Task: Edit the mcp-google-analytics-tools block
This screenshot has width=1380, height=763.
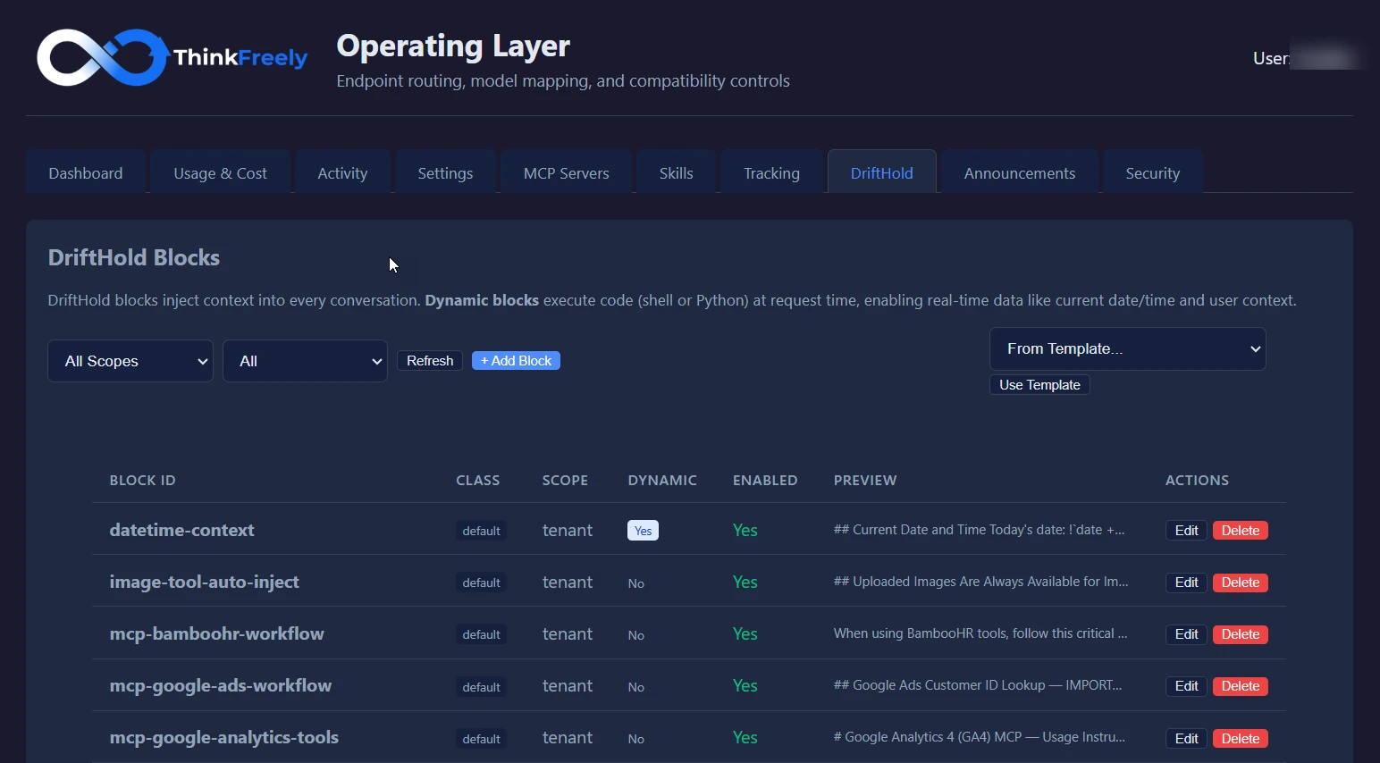Action: 1186,739
